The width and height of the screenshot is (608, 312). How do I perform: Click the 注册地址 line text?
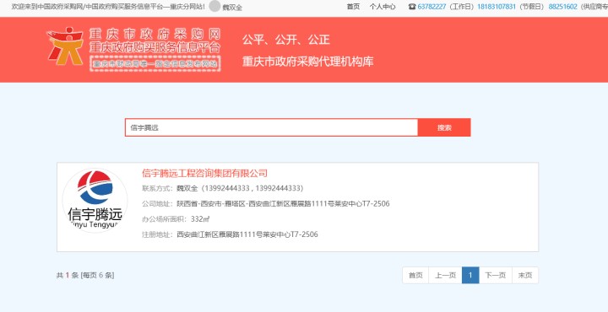pos(230,234)
